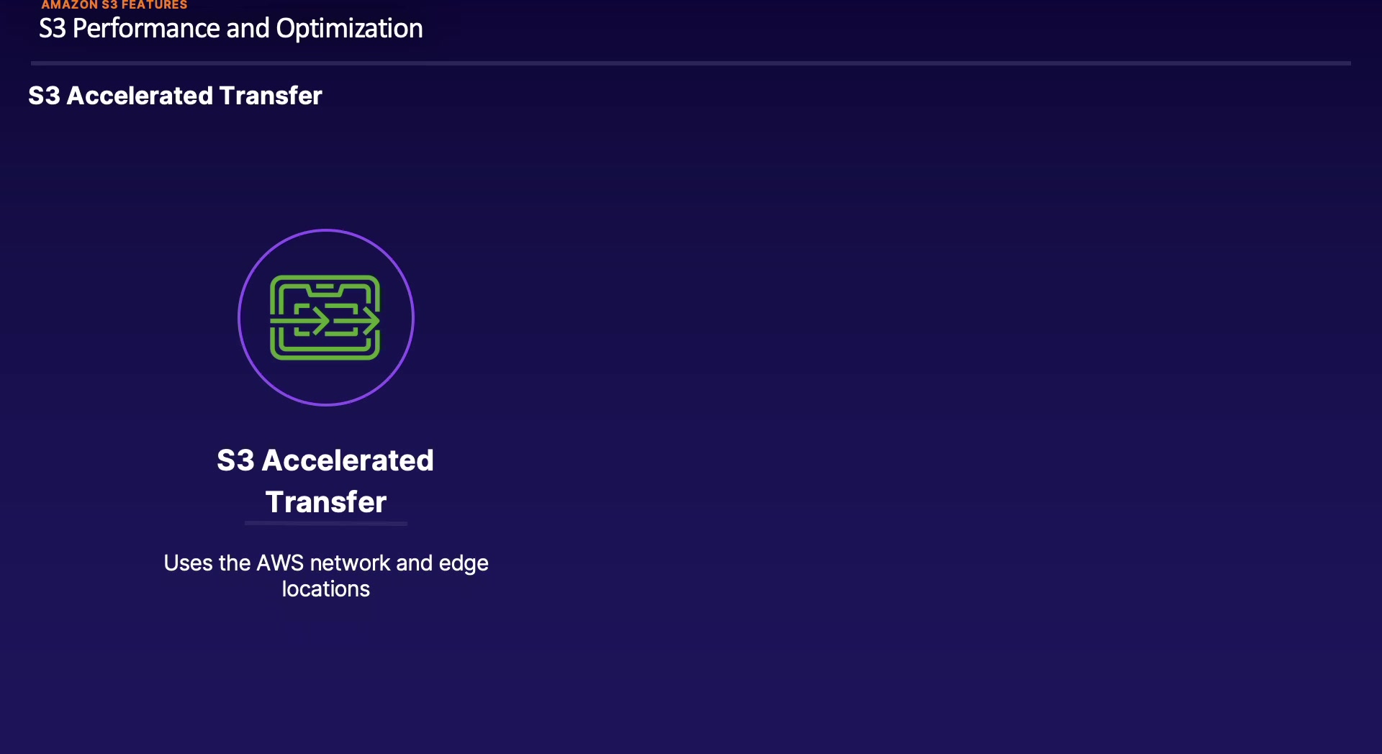The height and width of the screenshot is (754, 1382).
Task: Select top-left "S3 Accelerated Transfer" section heading
Action: [x=175, y=96]
